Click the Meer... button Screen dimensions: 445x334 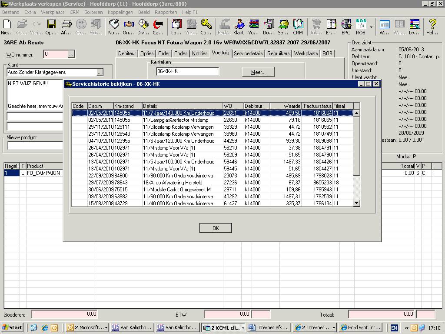pyautogui.click(x=258, y=72)
